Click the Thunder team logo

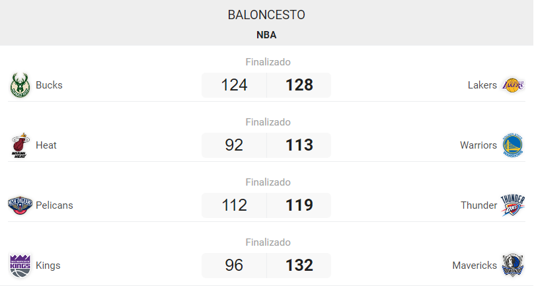click(x=513, y=205)
